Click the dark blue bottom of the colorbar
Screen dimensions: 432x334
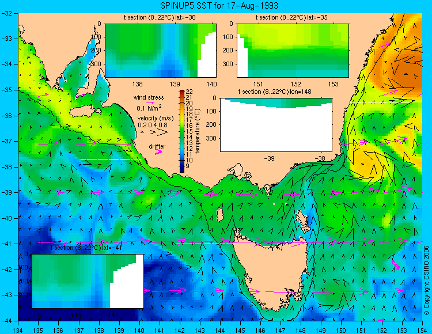[x=182, y=167]
